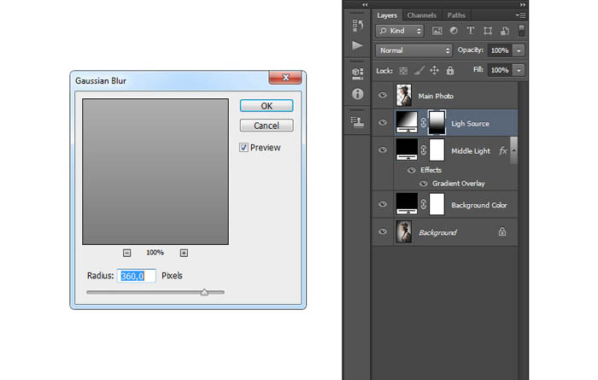Screen dimensions: 598x380
Task: Hide the Main Photo layer
Action: (x=383, y=96)
